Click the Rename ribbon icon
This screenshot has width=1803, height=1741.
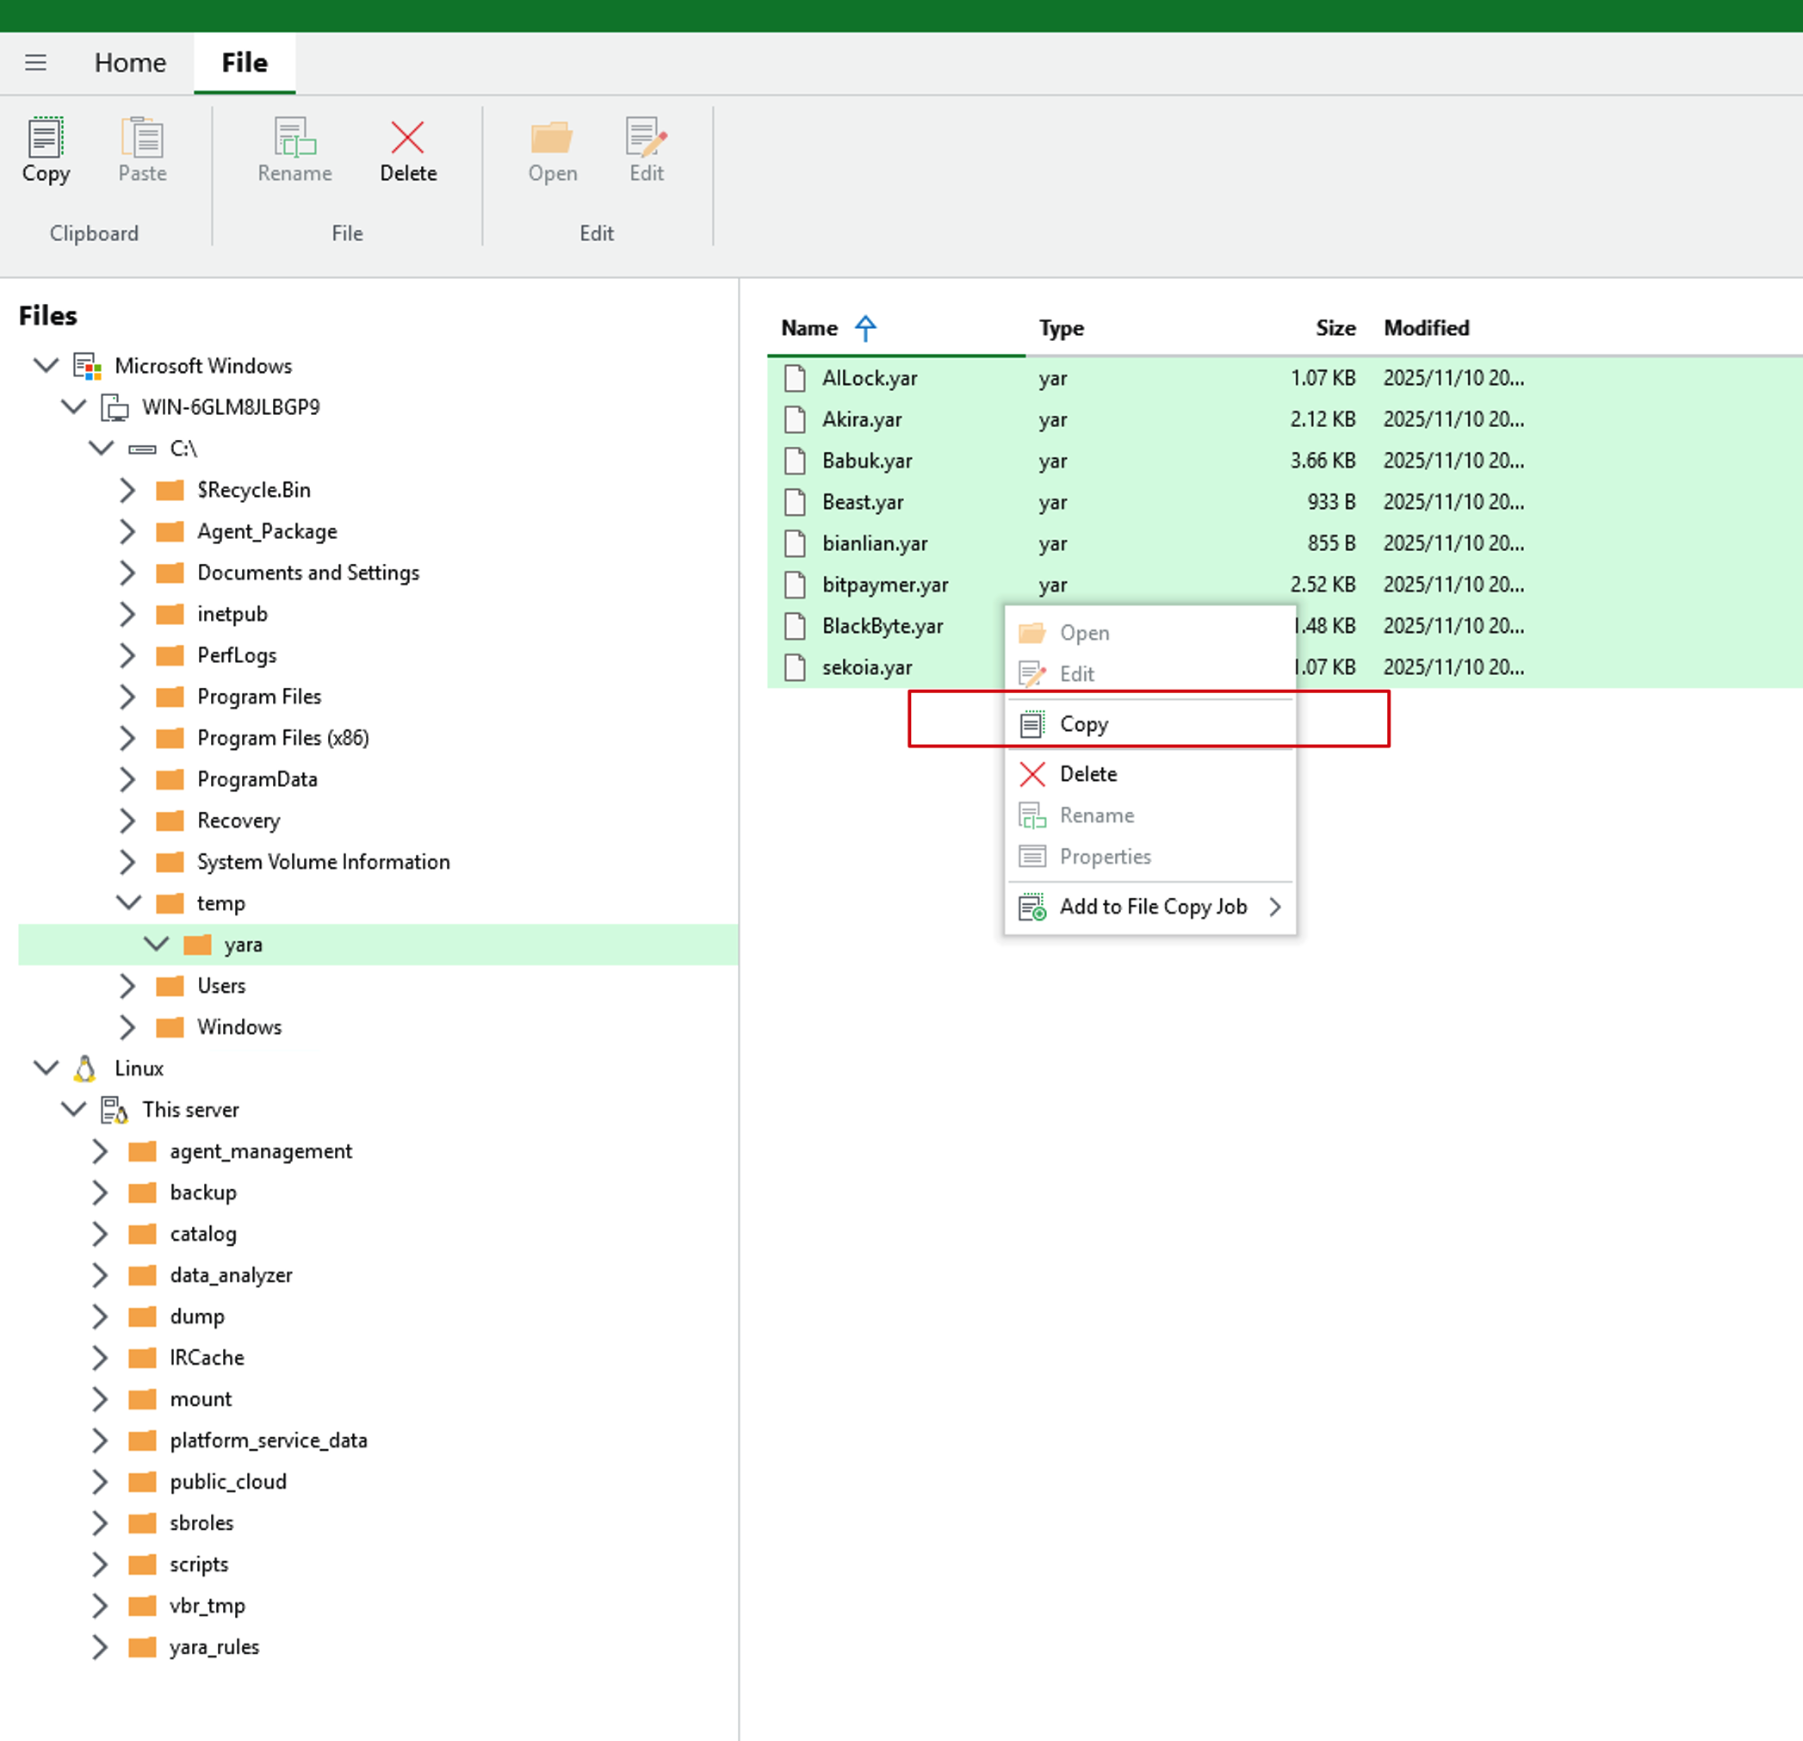point(294,139)
